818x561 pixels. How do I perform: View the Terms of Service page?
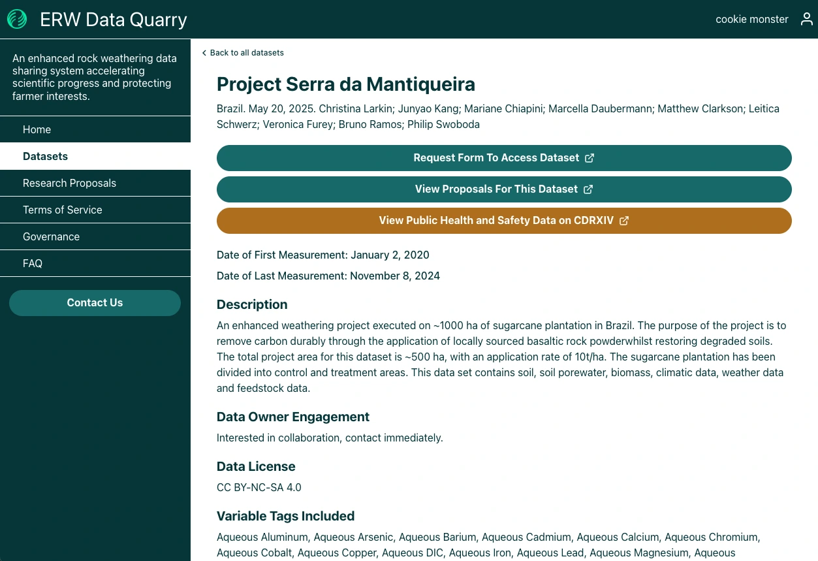pos(62,210)
